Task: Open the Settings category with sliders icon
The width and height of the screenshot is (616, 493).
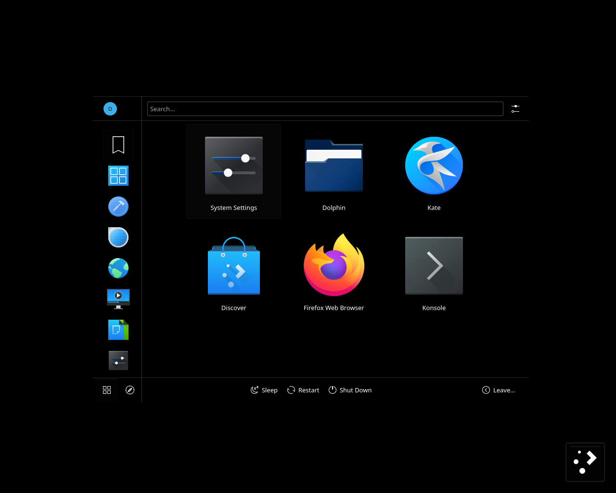Action: pos(118,361)
